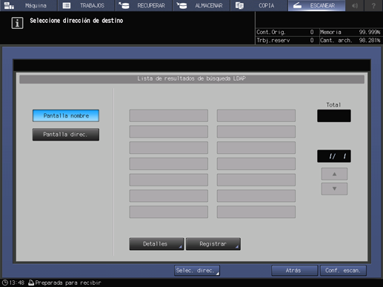Viewport: 383px width, 287px height.
Task: Open Conf. escan. settings
Action: (343, 271)
